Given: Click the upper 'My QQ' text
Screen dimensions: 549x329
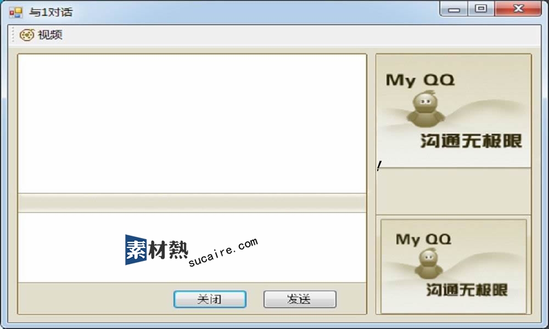Looking at the screenshot, I should 420,81.
